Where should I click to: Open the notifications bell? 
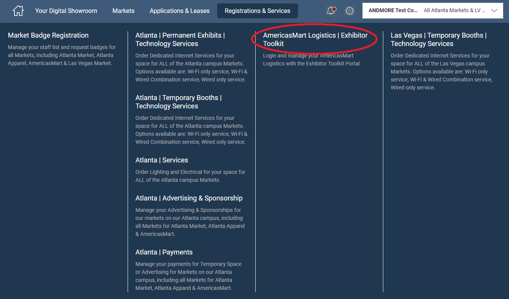tap(331, 11)
